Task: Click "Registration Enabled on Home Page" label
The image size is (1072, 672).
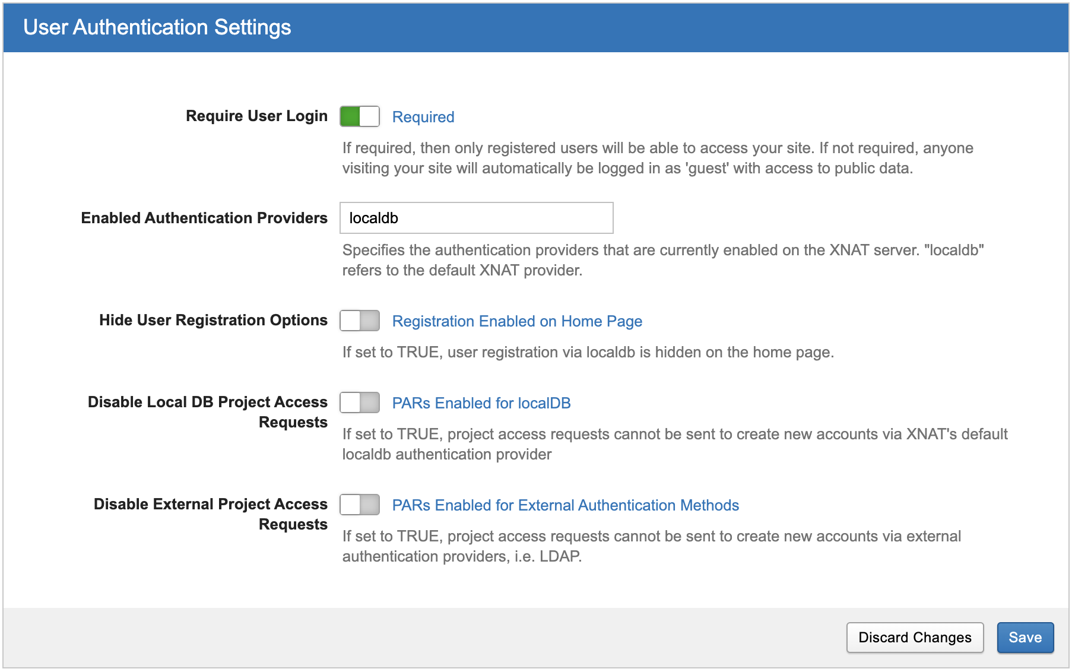Action: click(516, 321)
